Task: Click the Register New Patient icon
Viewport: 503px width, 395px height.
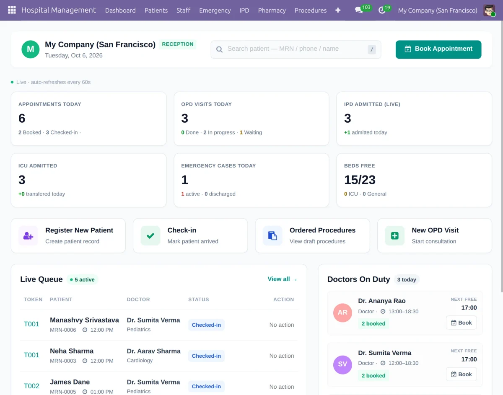Action: [x=28, y=235]
